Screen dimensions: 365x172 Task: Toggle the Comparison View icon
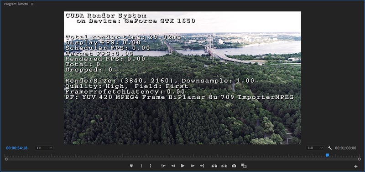244,166
